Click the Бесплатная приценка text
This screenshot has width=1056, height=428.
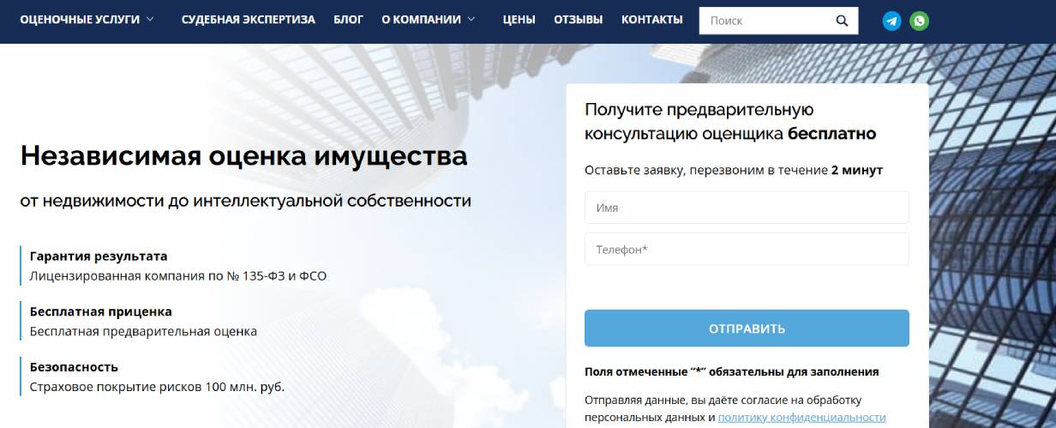click(x=101, y=311)
